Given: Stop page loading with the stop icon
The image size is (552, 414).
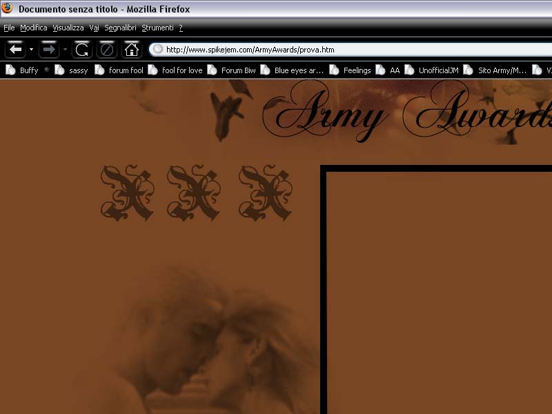Looking at the screenshot, I should 107,49.
